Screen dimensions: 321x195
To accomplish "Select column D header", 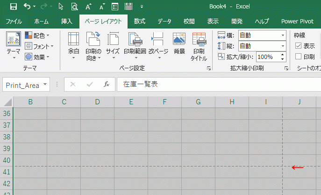I will click(x=98, y=102).
